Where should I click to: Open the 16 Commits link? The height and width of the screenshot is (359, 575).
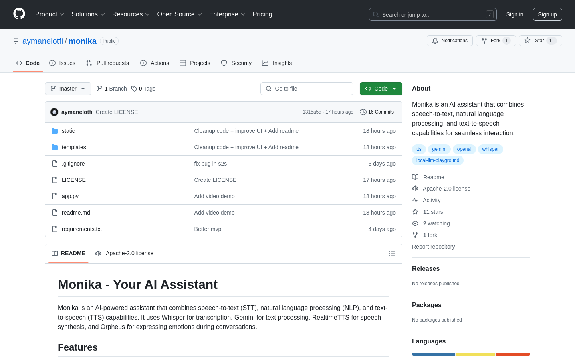point(377,112)
